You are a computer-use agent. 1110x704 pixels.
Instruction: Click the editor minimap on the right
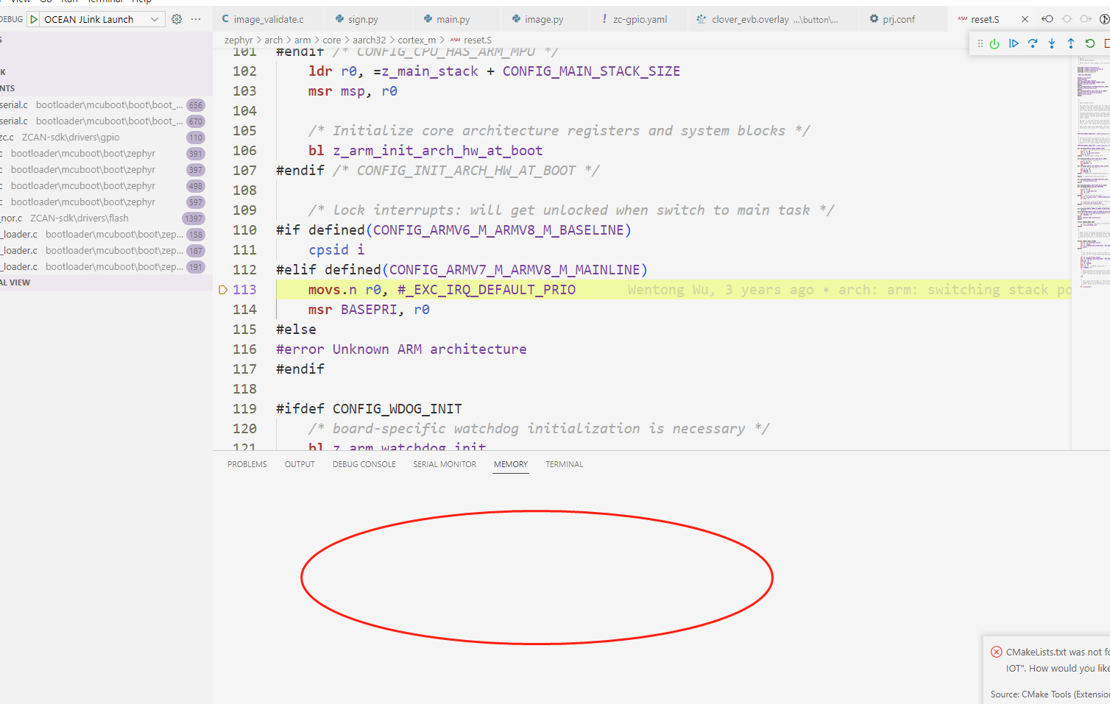coord(1090,173)
